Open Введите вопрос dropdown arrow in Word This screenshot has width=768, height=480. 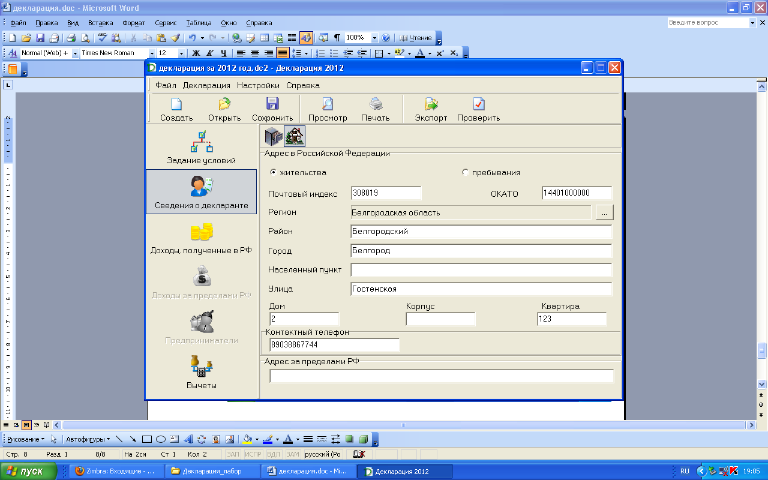(x=753, y=23)
